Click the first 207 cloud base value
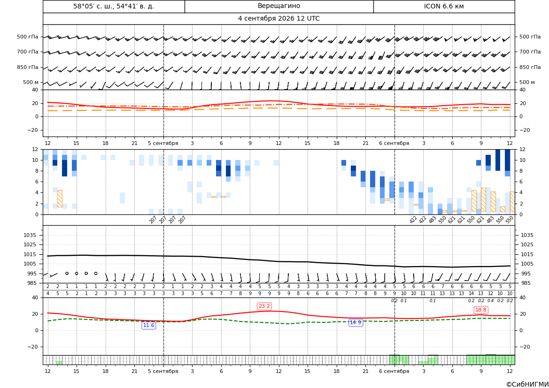This screenshot has height=388, width=549. point(153,220)
